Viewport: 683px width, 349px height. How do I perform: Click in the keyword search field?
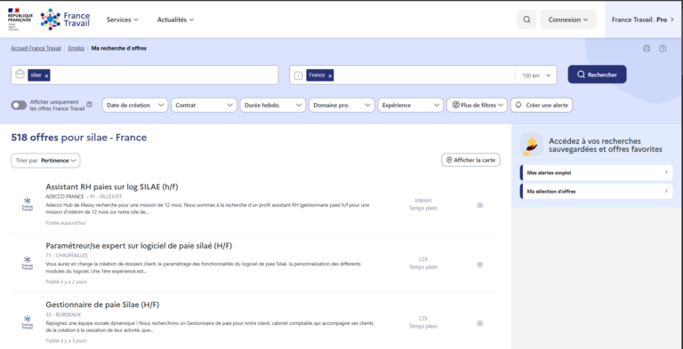pos(145,75)
